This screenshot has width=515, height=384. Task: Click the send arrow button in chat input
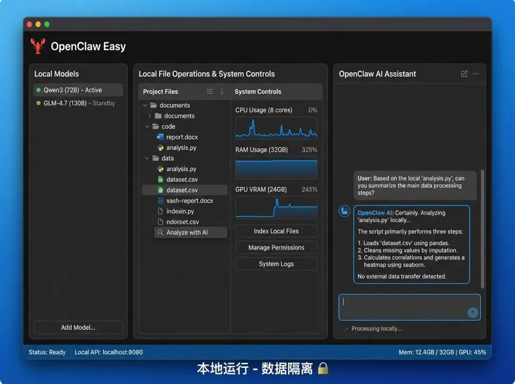pyautogui.click(x=473, y=313)
